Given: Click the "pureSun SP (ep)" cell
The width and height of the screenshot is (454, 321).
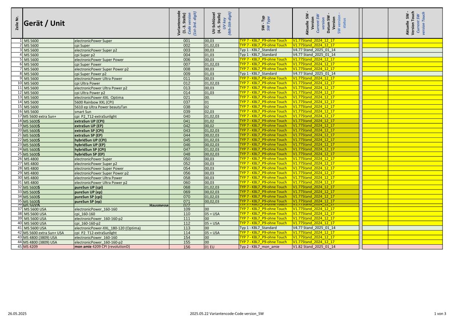Looking at the screenshot, I should pos(122,201).
